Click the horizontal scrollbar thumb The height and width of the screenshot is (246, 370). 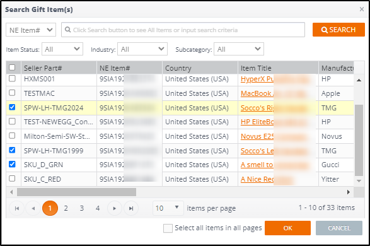click(76, 192)
